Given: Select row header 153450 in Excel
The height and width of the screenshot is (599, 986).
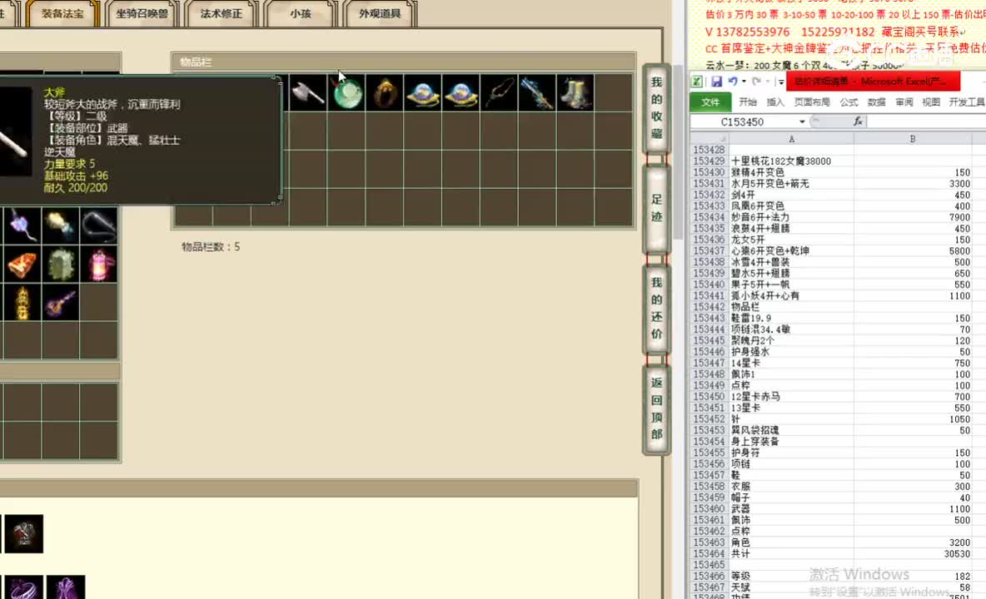Looking at the screenshot, I should [x=709, y=397].
